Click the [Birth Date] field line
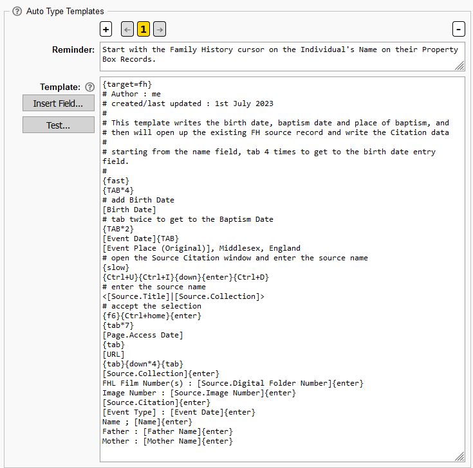This screenshot has width=473, height=468. [129, 210]
